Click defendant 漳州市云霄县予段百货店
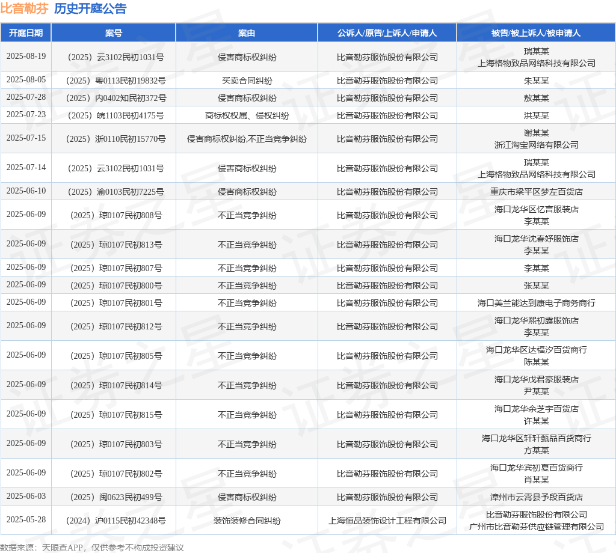616x553 pixels. (x=536, y=497)
